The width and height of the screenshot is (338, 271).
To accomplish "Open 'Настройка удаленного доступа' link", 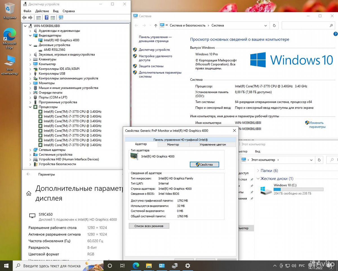I will click(155, 58).
